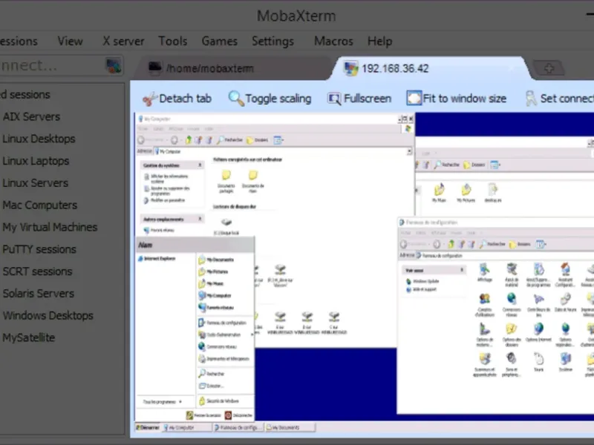The width and height of the screenshot is (594, 445).
Task: Open the Settings menu
Action: pyautogui.click(x=272, y=42)
